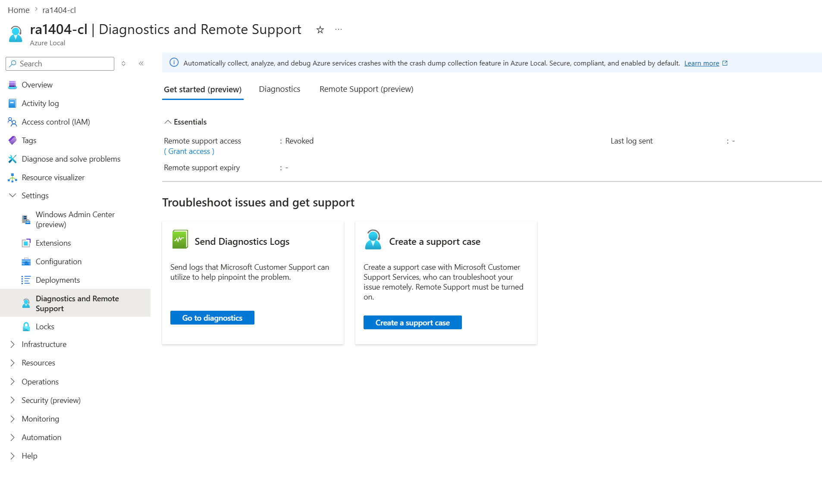Screen dimensions: 822x484
Task: Click the info icon in the banner
Action: (174, 63)
